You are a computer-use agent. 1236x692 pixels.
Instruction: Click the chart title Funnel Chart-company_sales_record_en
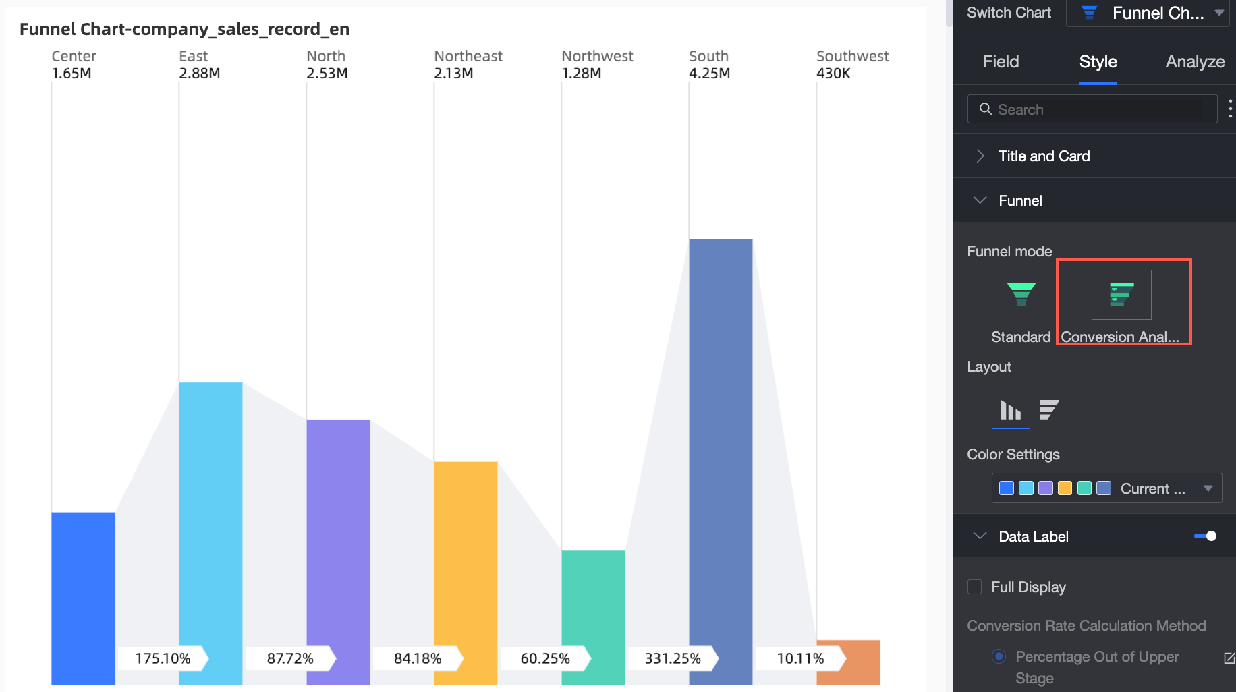coord(184,29)
